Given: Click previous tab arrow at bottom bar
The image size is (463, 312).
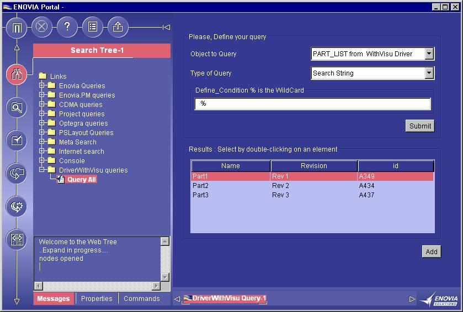Looking at the screenshot, I should (x=177, y=299).
